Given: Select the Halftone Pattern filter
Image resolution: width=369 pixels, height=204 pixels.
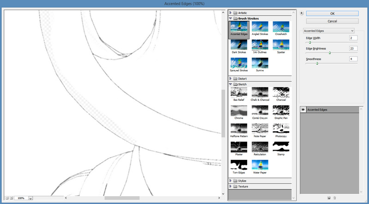Looking at the screenshot, I should 239,131.
